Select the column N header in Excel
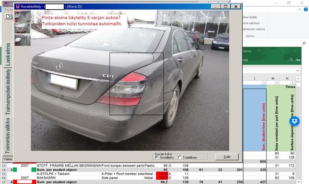Screen dimensions: 309x184 pyautogui.click(x=287, y=78)
